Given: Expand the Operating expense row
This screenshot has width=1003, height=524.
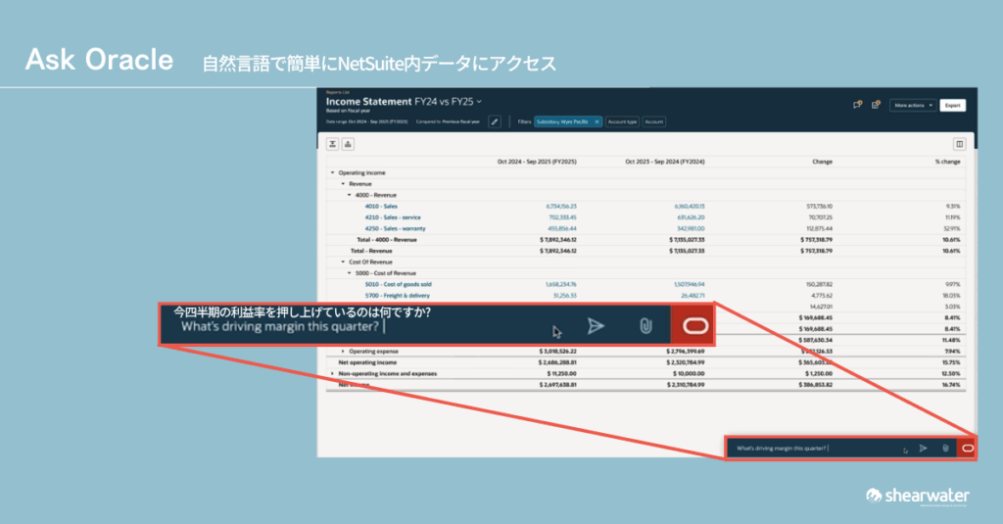Looking at the screenshot, I should tap(343, 350).
